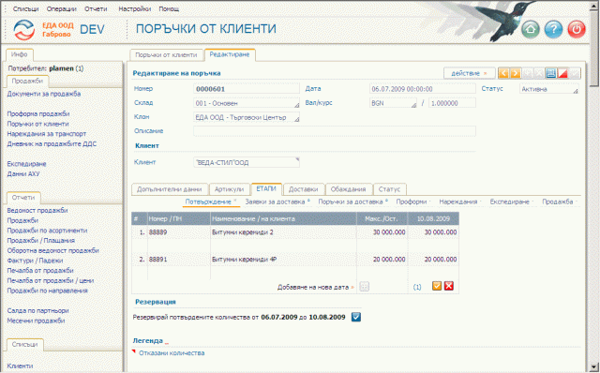
Task: Switch to the Доставки tab
Action: (x=304, y=189)
